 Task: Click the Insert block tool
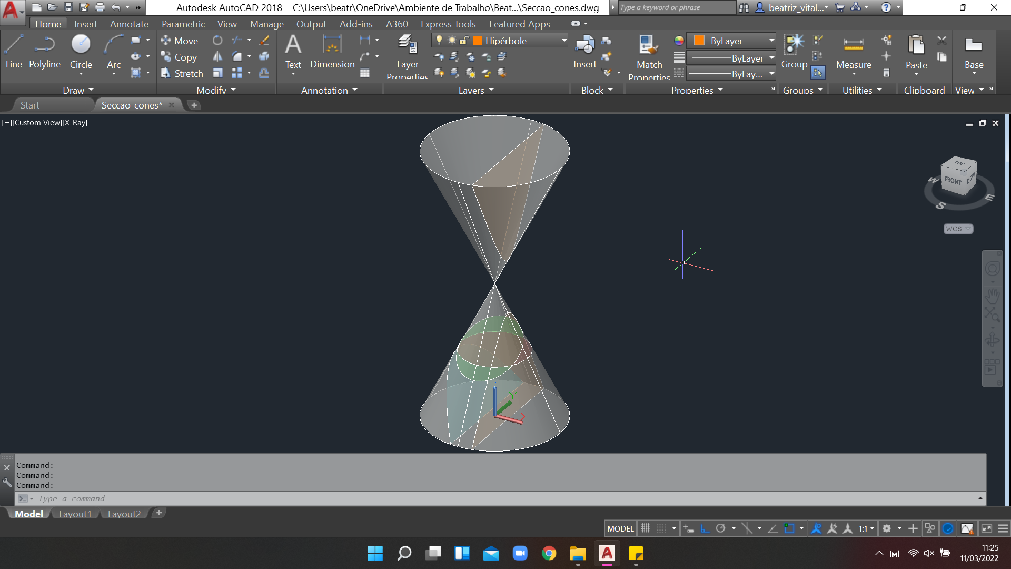[x=584, y=52]
